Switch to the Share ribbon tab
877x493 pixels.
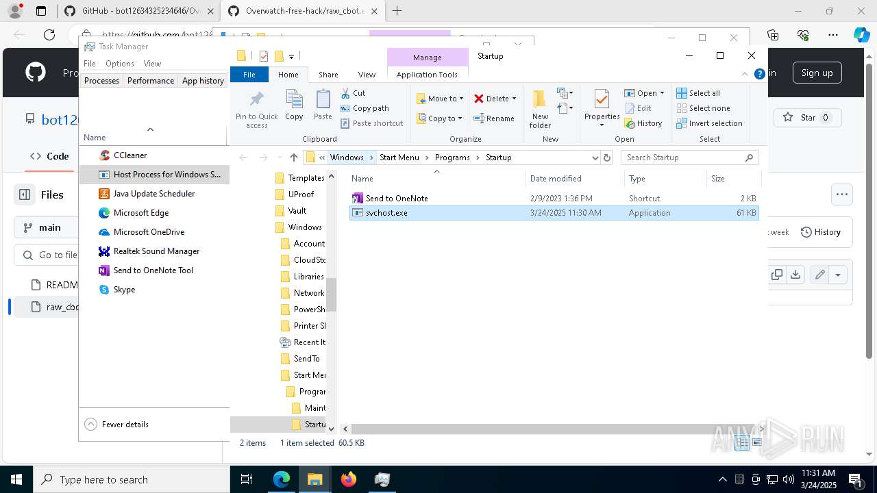point(328,75)
